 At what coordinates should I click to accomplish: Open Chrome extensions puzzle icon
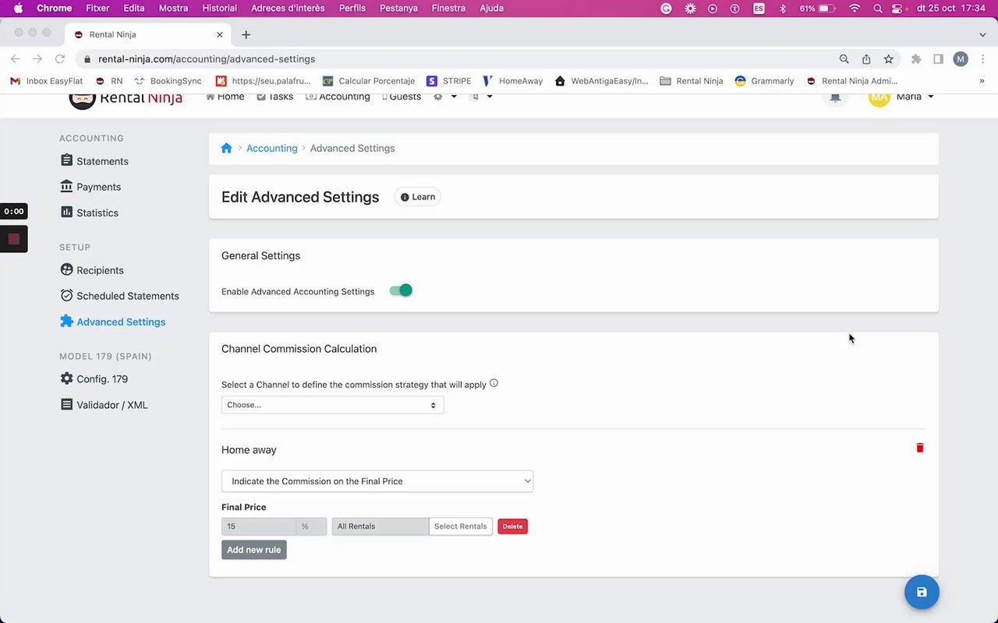[x=916, y=59]
